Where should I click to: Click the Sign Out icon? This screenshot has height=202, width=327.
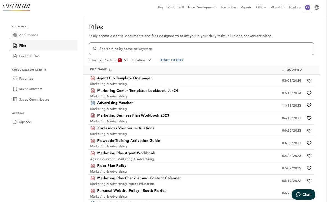15,122
